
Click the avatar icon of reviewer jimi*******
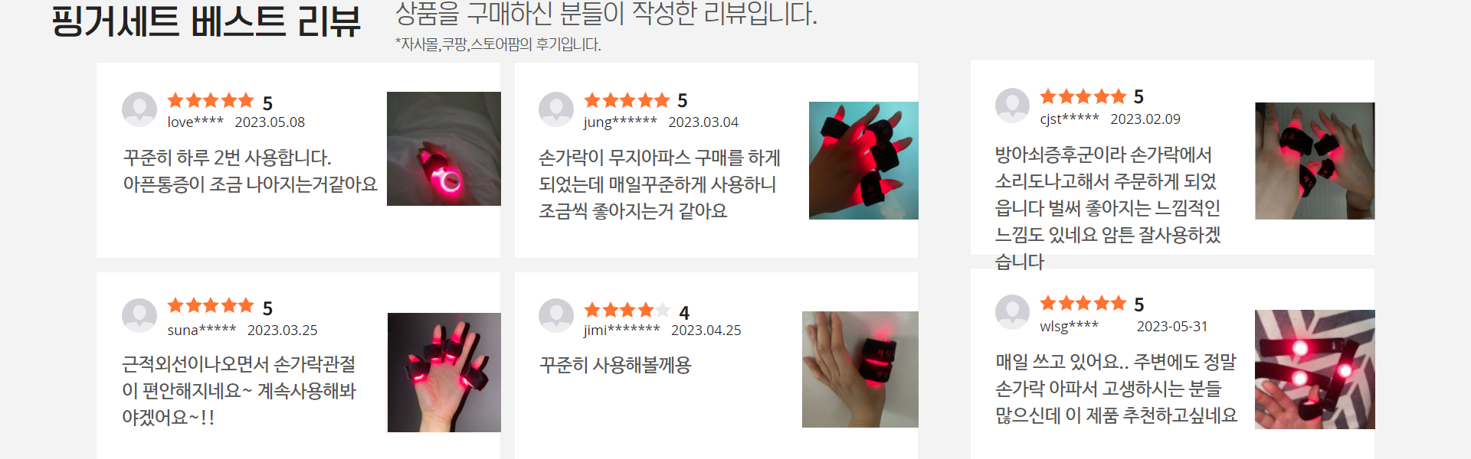tap(556, 315)
